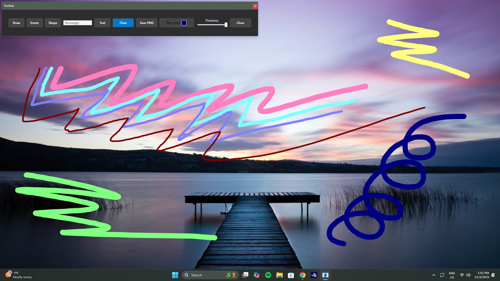
Task: Open Google Chrome from the taskbar
Action: coord(303,275)
